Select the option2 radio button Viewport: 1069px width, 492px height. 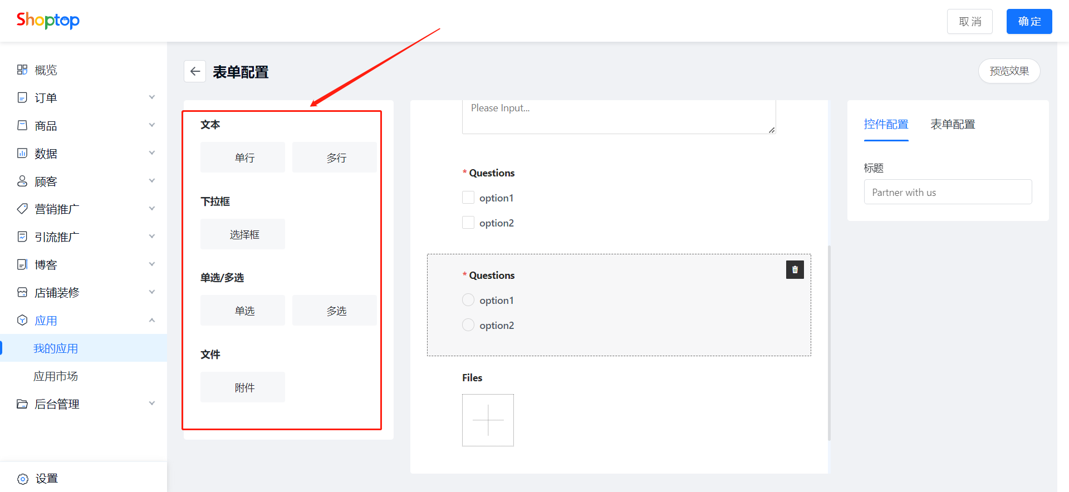468,325
